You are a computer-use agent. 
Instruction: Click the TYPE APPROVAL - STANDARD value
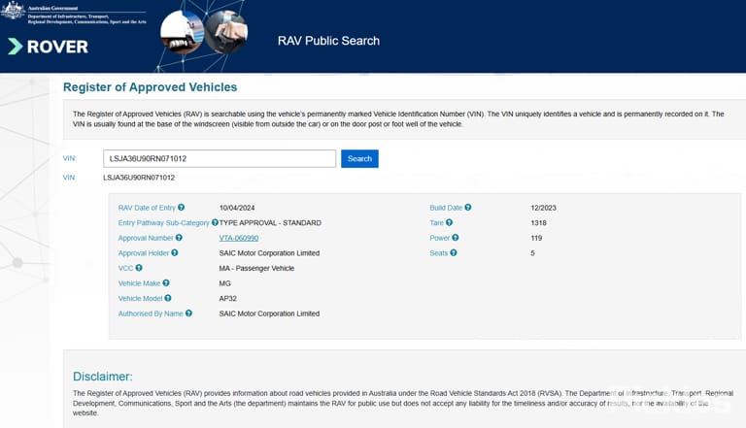pyautogui.click(x=270, y=223)
